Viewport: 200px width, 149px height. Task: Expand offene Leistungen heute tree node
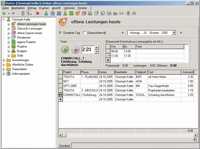9,24
